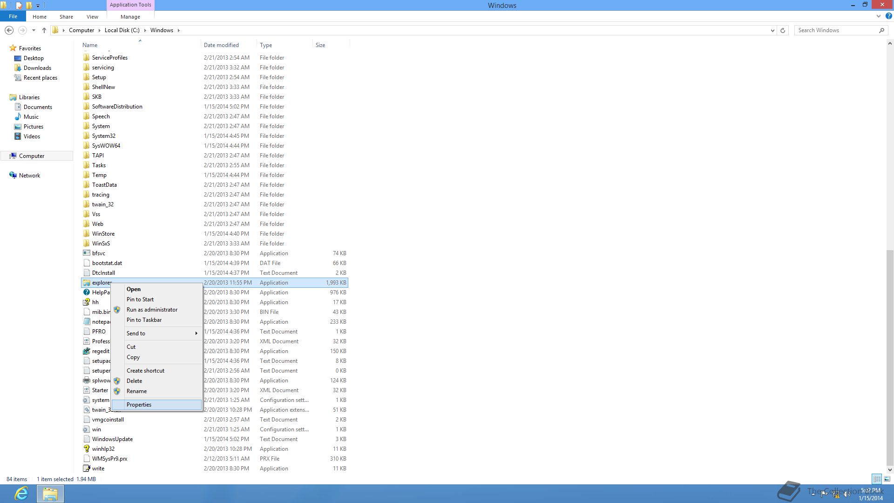The height and width of the screenshot is (503, 894).
Task: Switch to Details view button
Action: click(x=877, y=479)
